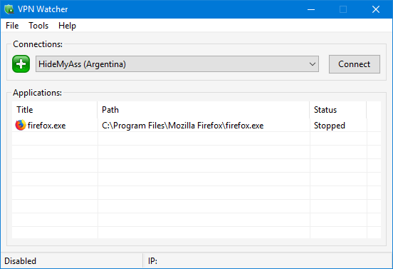Select the firefox.exe row title
The height and width of the screenshot is (269, 393).
coord(46,126)
